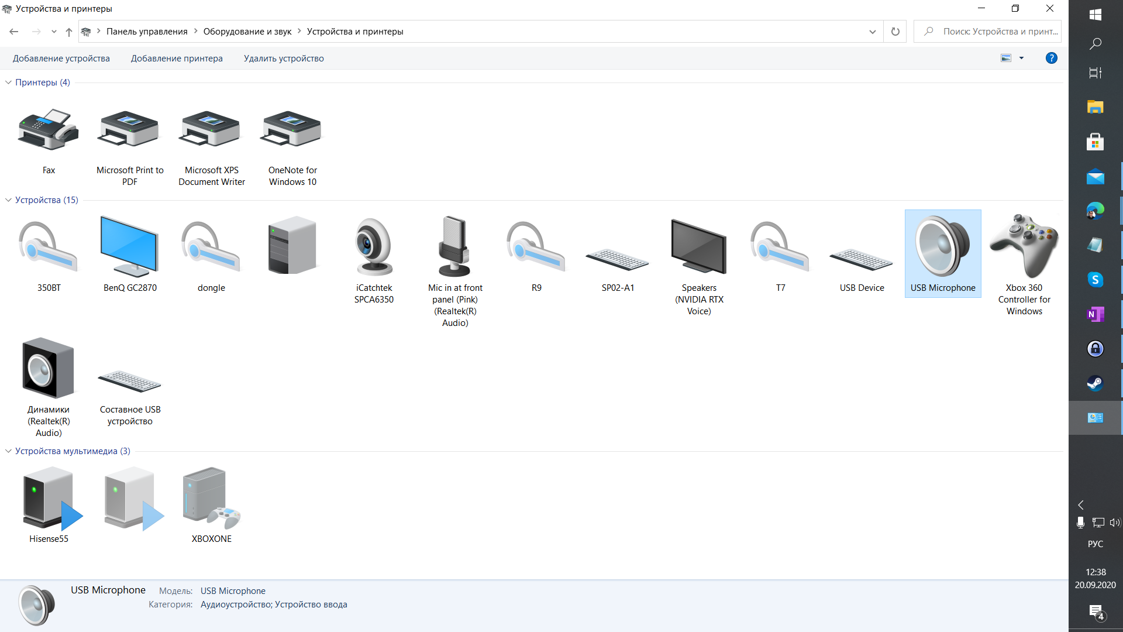Open Windows taskbar search
This screenshot has height=632, width=1123.
tap(1096, 44)
